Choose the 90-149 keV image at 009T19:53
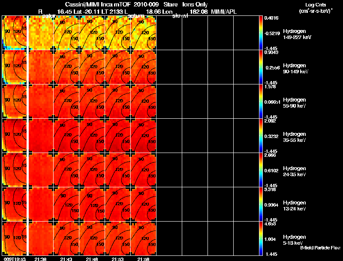Screen dimensions: 343x261 click(x=15, y=67)
